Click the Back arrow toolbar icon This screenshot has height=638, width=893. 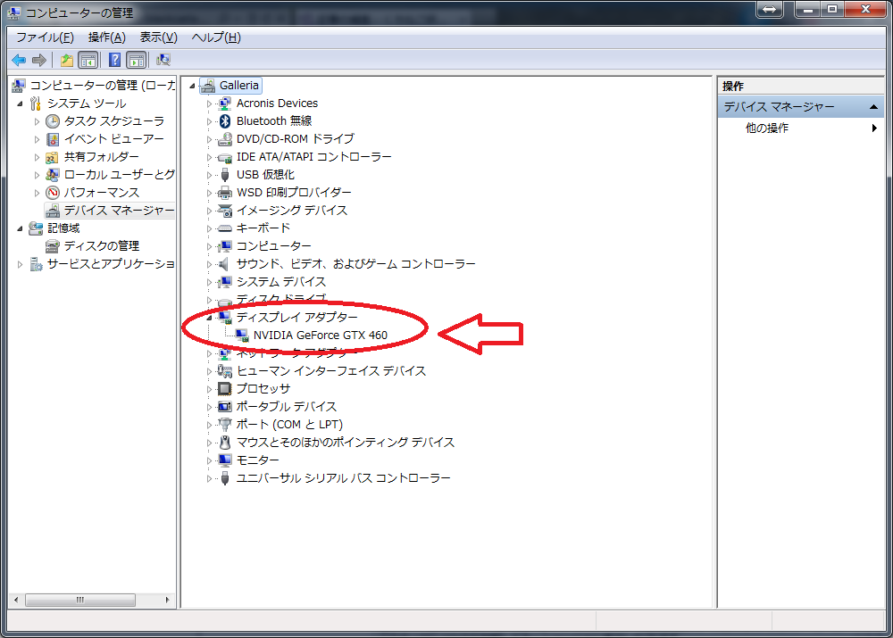coord(19,60)
